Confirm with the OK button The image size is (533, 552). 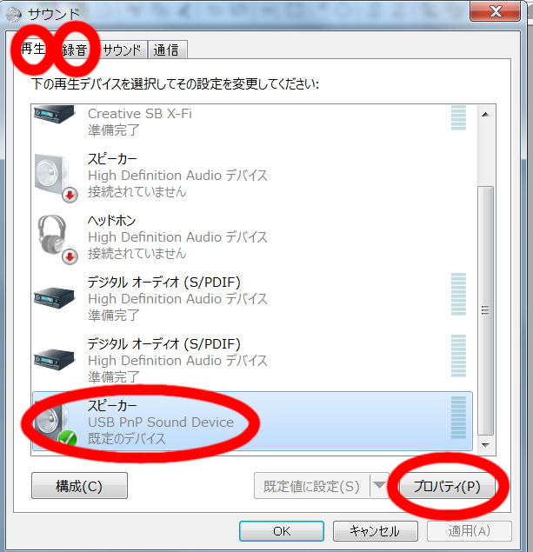(x=282, y=531)
